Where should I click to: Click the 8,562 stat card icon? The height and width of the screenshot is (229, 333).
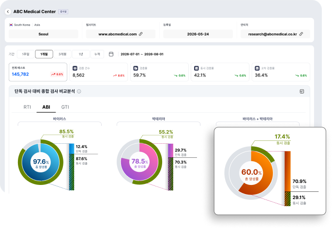75,68
